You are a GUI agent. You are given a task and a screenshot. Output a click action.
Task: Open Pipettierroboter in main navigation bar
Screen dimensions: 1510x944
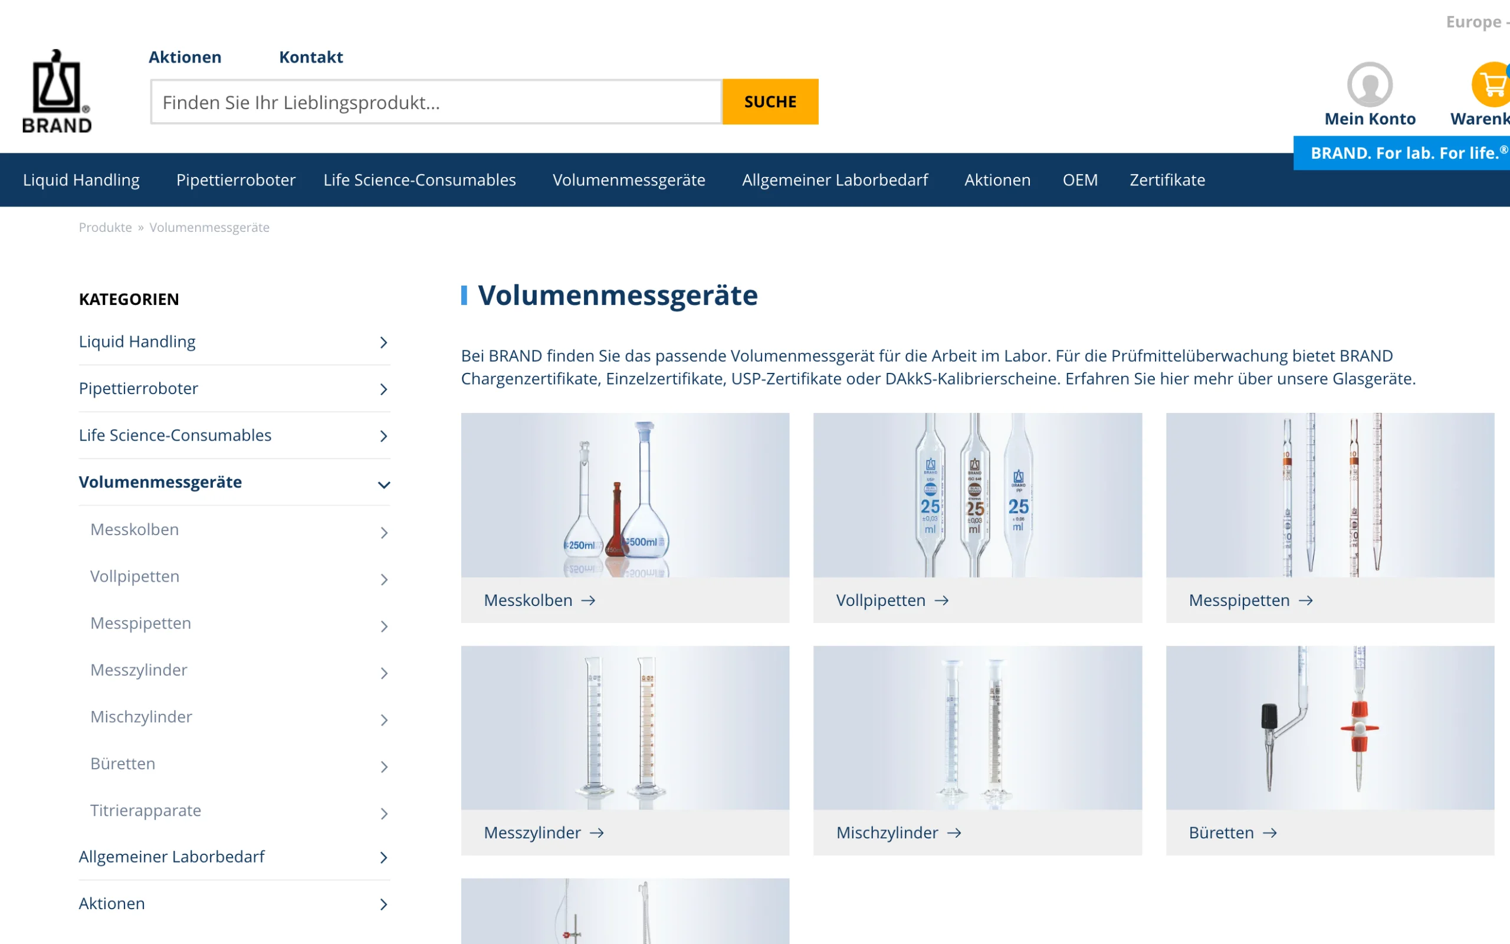coord(236,180)
